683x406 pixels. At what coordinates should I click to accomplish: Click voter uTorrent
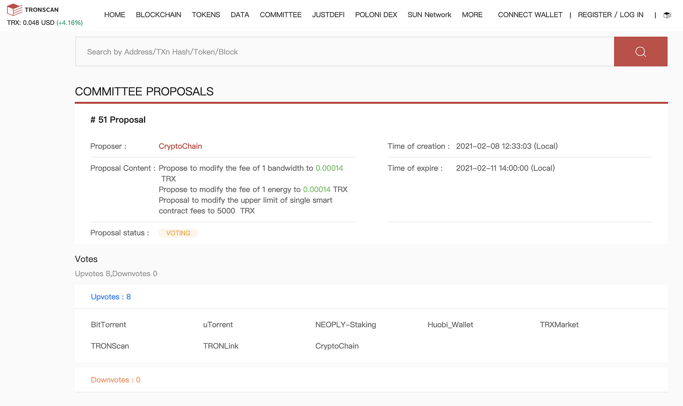pos(218,325)
